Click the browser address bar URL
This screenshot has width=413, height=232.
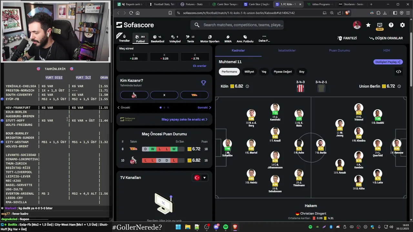click(239, 13)
